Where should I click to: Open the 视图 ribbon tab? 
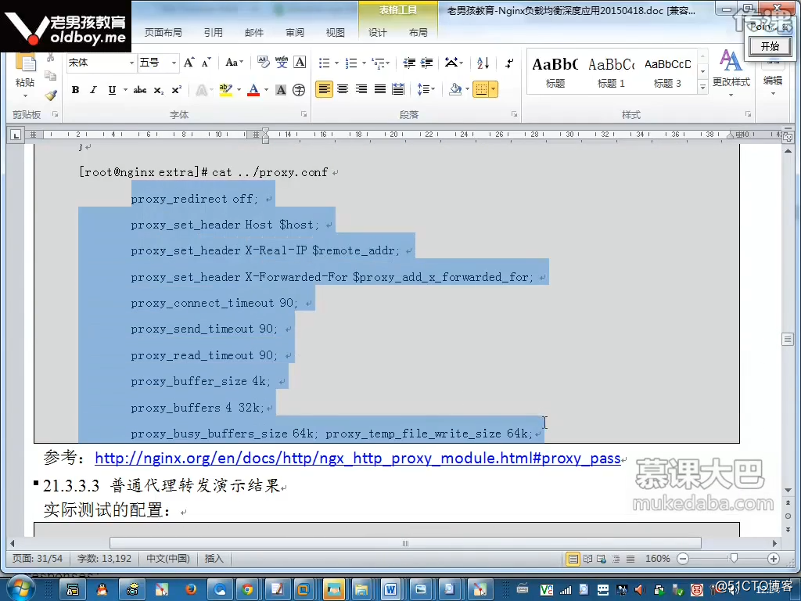tap(335, 32)
